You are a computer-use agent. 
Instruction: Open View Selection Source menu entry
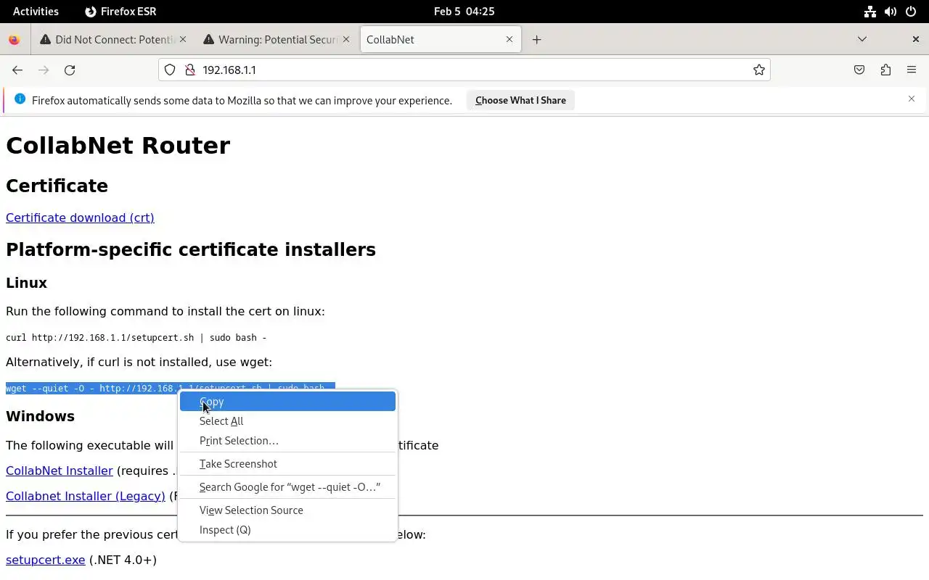pos(287,510)
